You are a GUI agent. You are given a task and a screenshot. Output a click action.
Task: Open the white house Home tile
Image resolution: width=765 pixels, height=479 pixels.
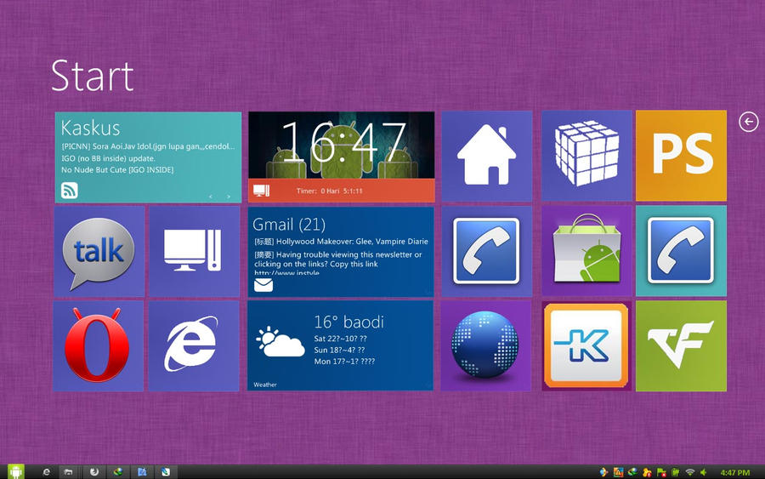(x=487, y=157)
